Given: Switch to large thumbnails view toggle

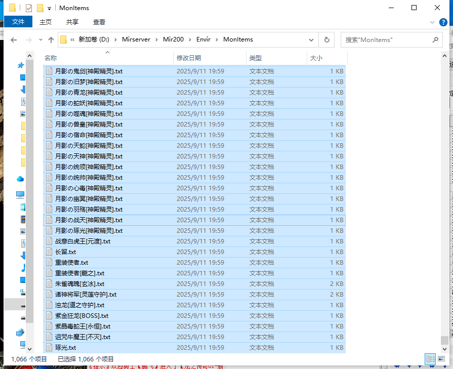Looking at the screenshot, I should pos(441,359).
